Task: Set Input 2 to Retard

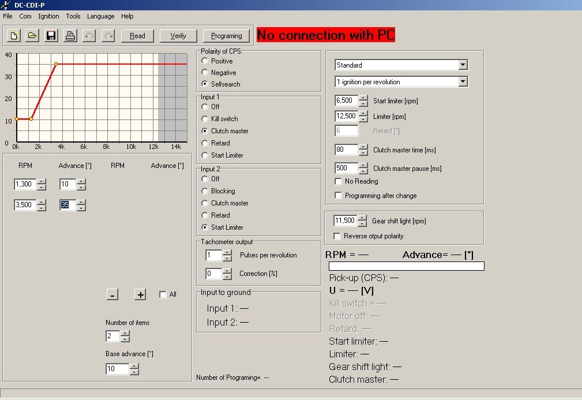Action: pyautogui.click(x=205, y=215)
